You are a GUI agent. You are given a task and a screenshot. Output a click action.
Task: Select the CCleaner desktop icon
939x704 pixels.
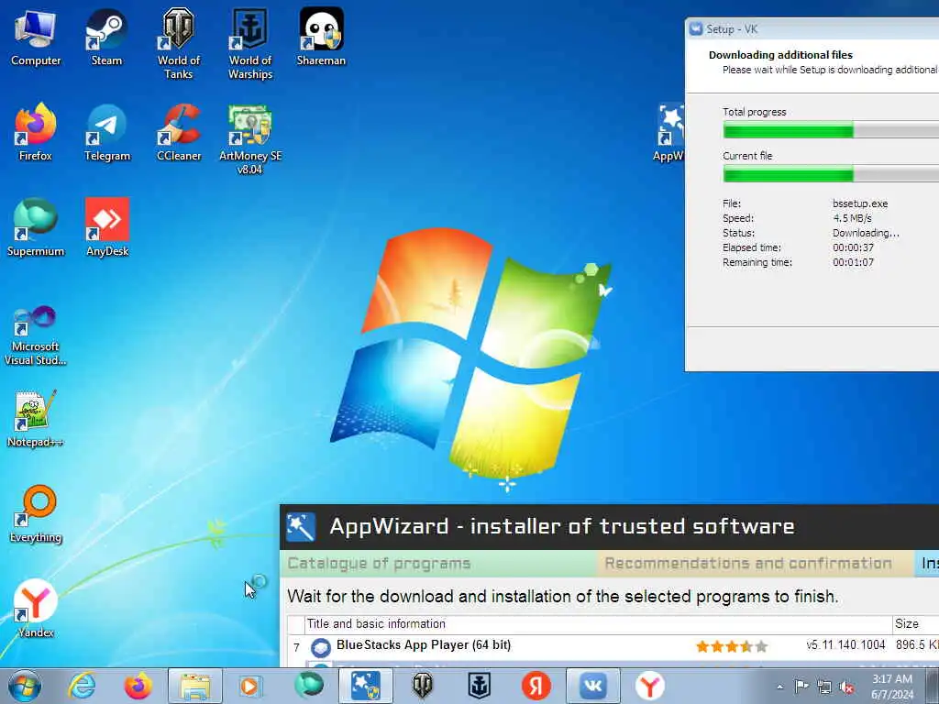(x=179, y=132)
